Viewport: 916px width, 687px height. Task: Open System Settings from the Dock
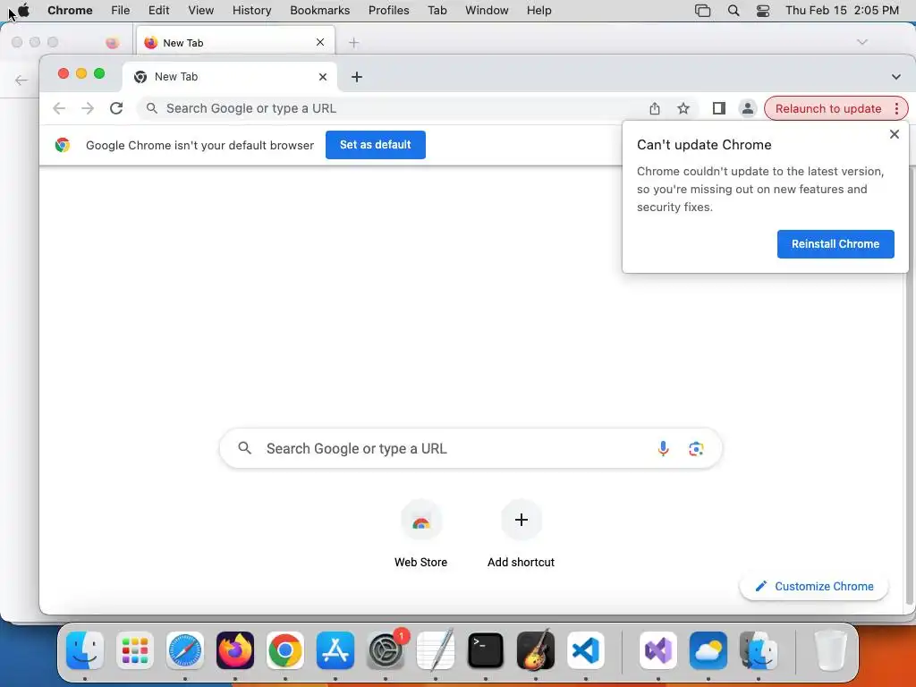pyautogui.click(x=386, y=650)
